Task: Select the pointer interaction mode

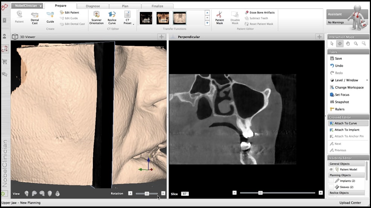Action: coord(332,44)
